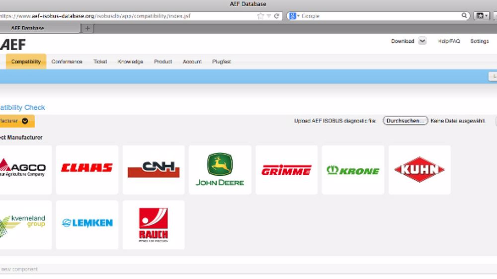Pick the CNH manufacturer logo
Screen dimensions: 497x279
154,169
